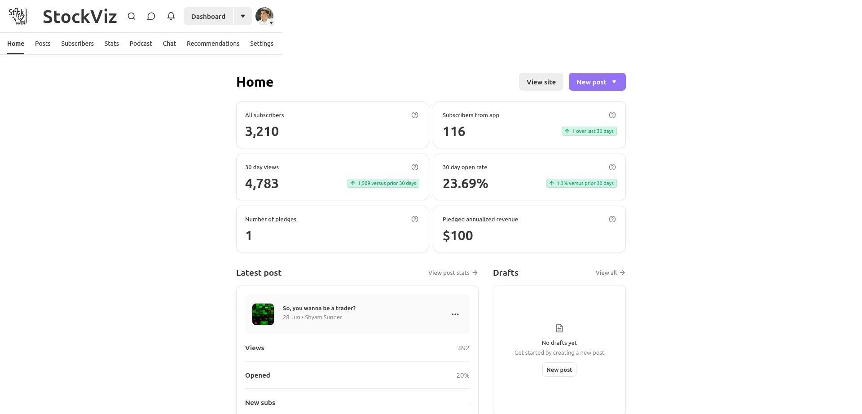Click the View site button
Screen dimensions: 862x414
541,82
